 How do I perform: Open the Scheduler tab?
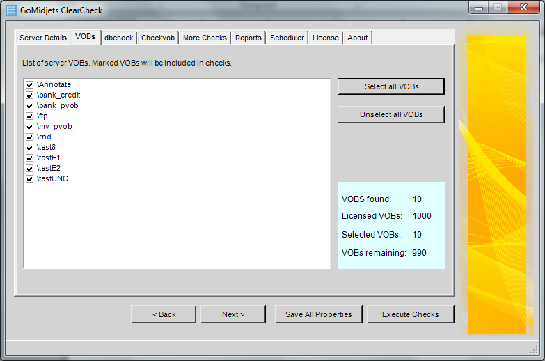(287, 38)
